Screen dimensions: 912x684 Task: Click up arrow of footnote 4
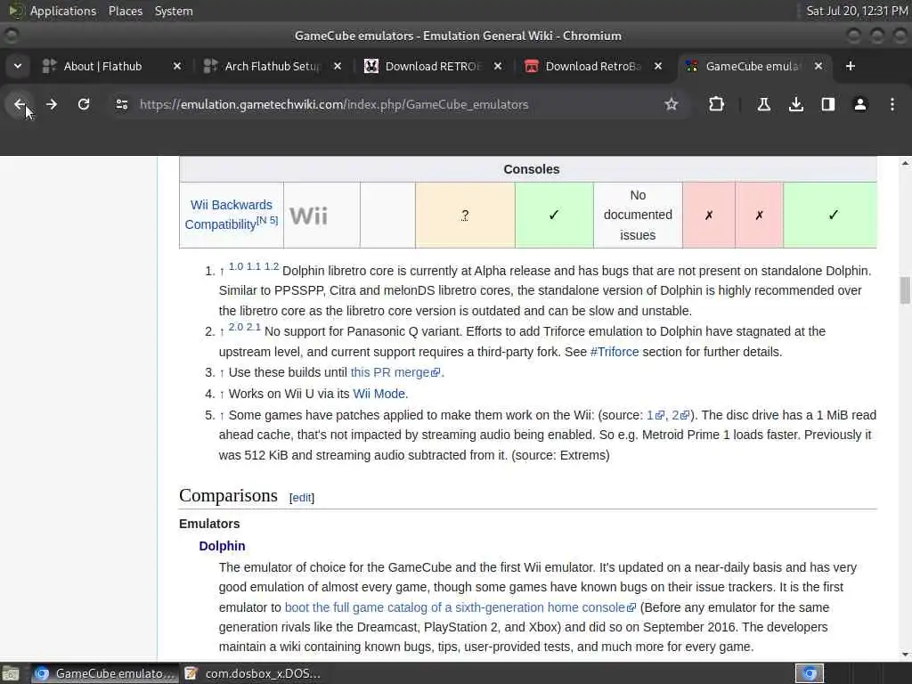click(222, 394)
